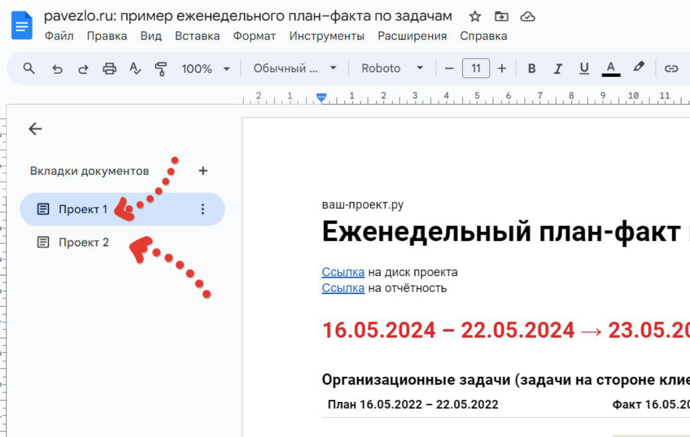Insert a link using the chain icon

[x=671, y=69]
